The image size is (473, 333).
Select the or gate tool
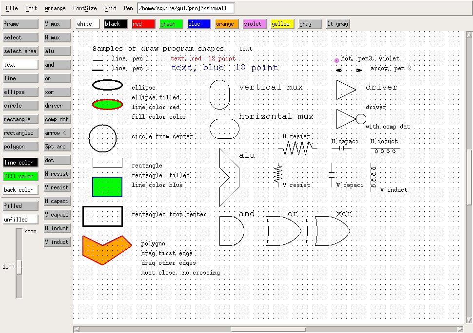pyautogui.click(x=58, y=78)
